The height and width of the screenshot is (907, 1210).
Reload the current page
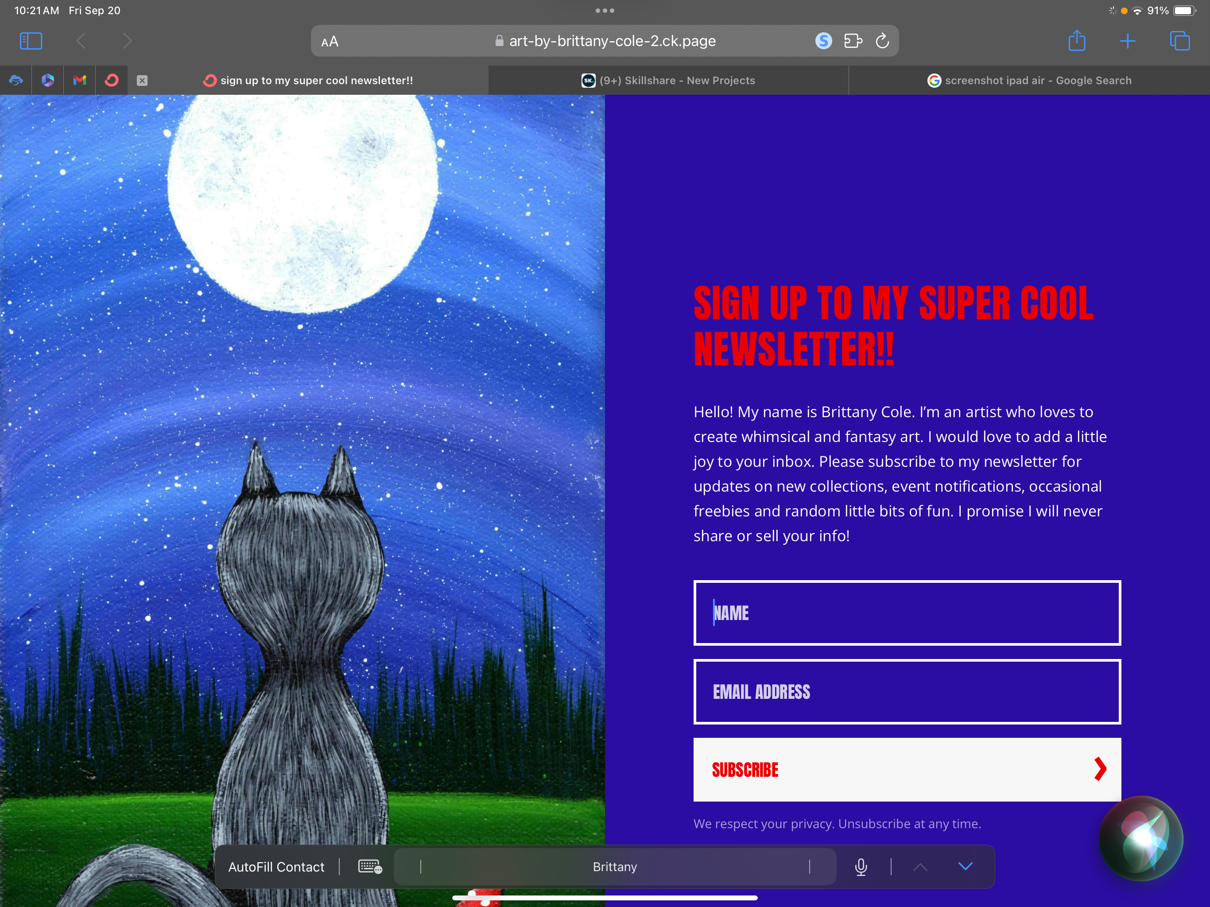(x=882, y=40)
